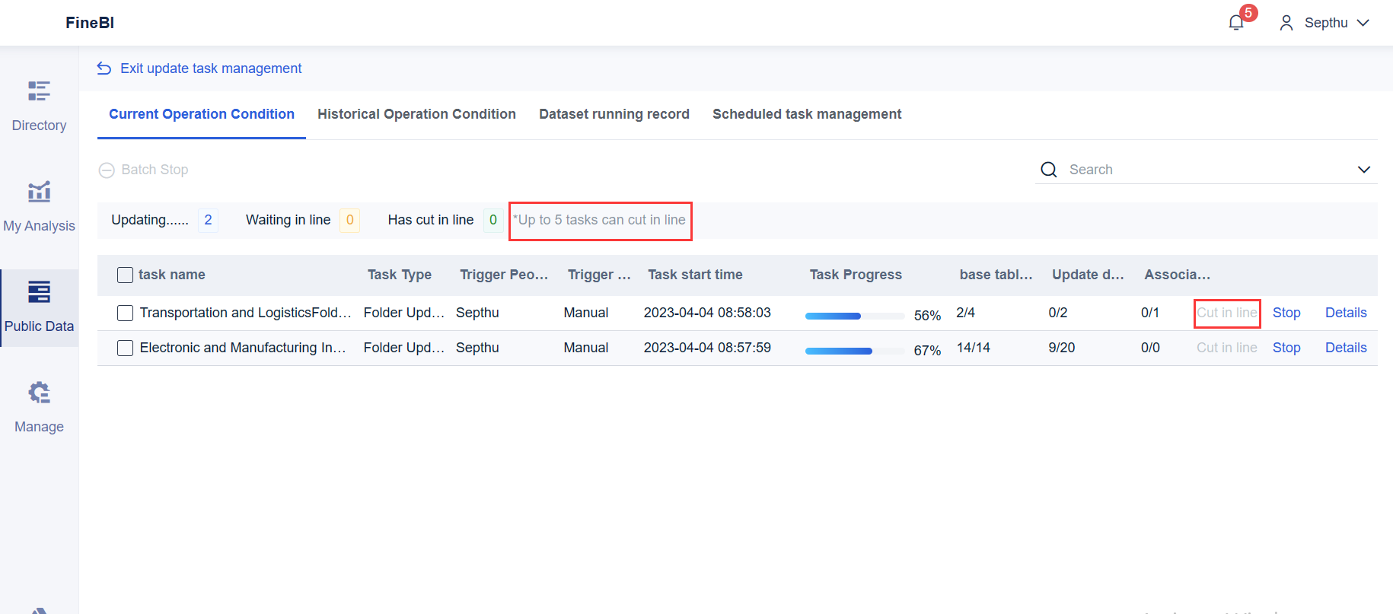
Task: Click the 56% task progress bar
Action: pyautogui.click(x=856, y=316)
